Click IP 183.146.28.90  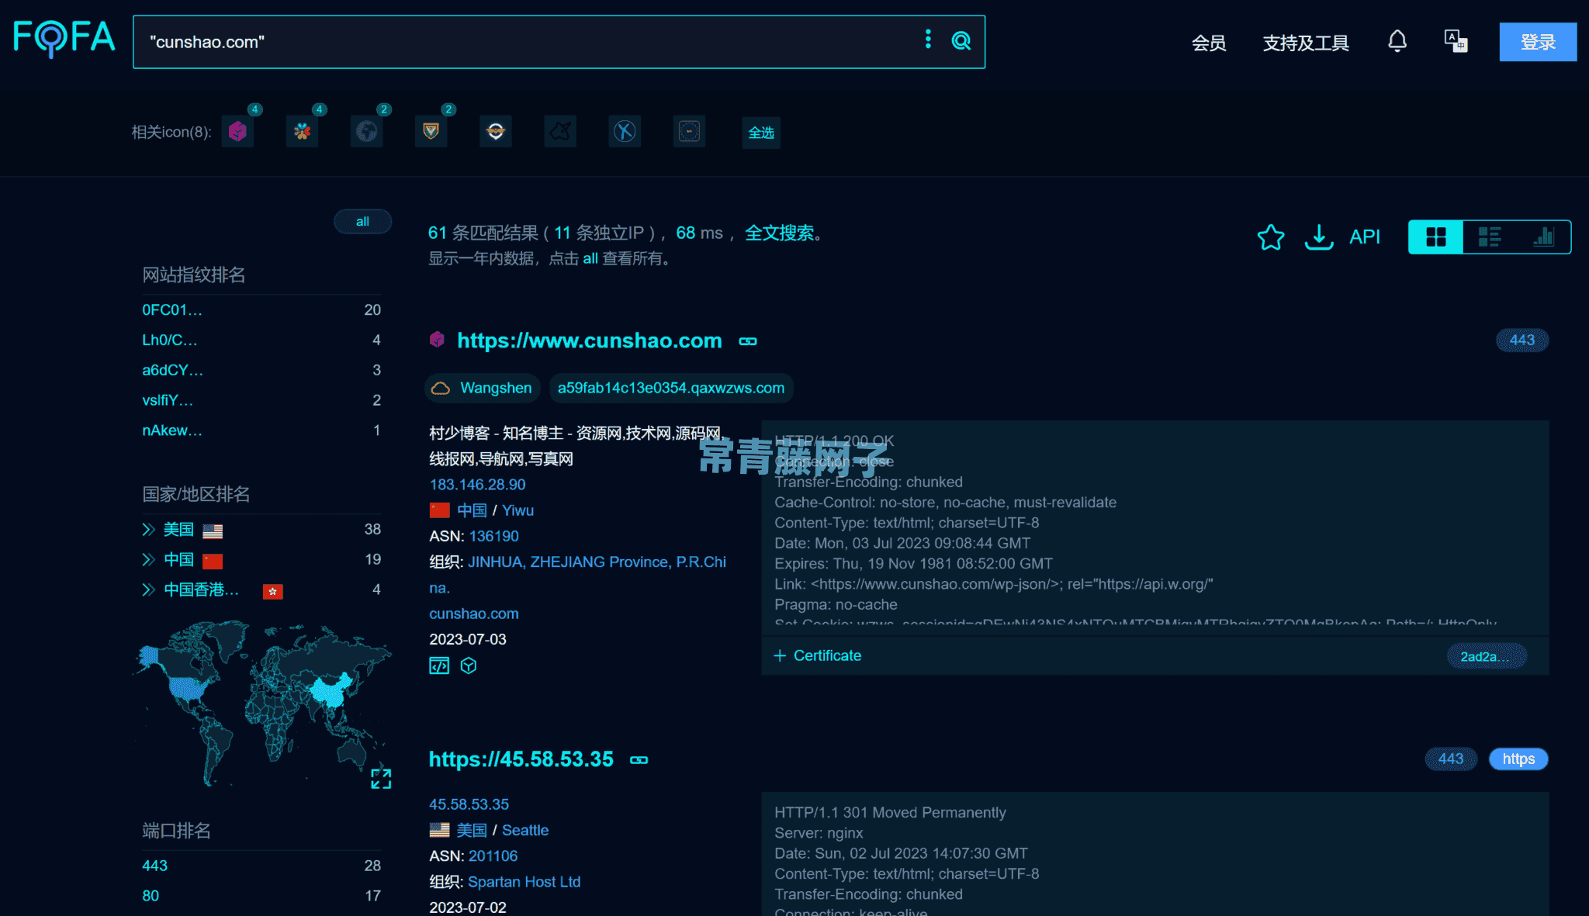[x=477, y=485]
